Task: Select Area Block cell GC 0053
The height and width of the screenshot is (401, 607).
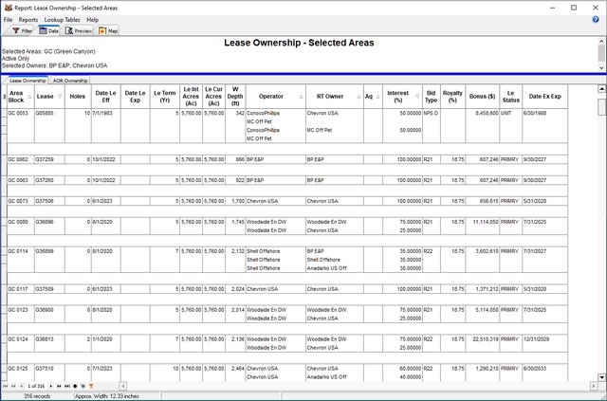Action: 21,113
